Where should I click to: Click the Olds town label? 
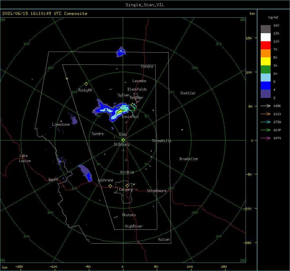point(123,134)
